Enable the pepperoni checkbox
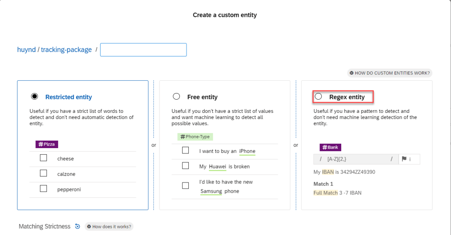 click(x=43, y=189)
